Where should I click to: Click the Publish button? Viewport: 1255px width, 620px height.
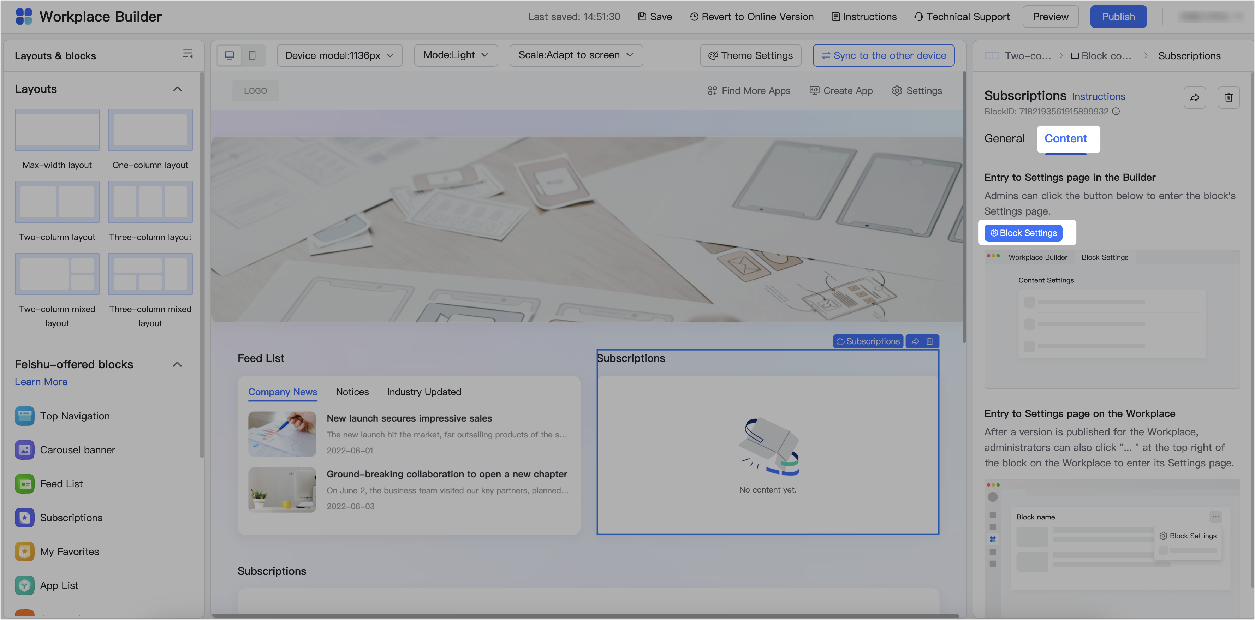tap(1118, 17)
